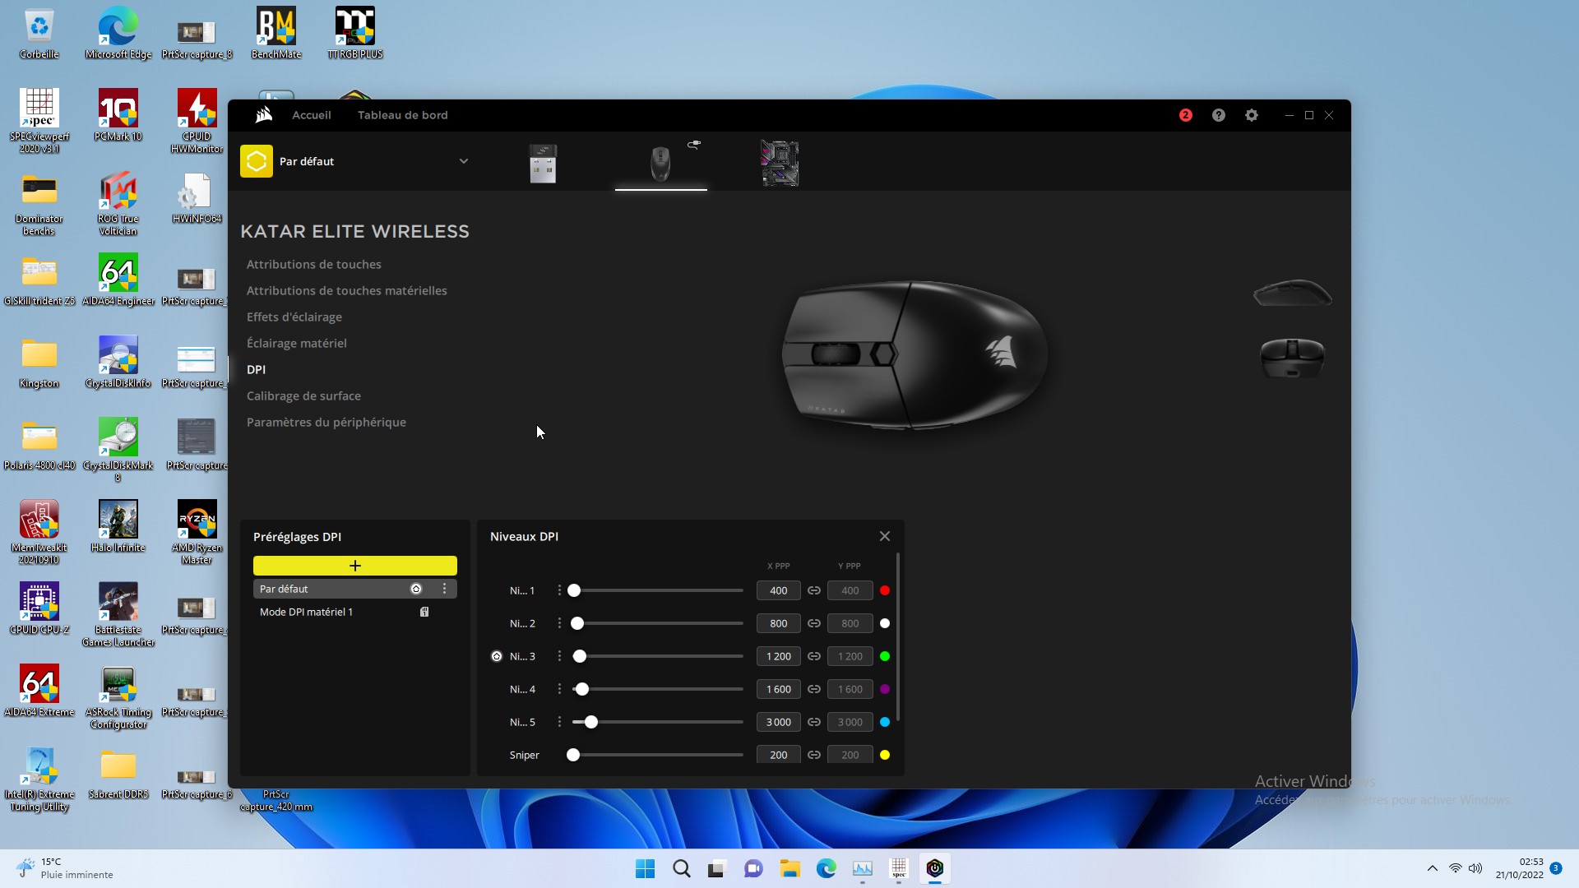Open the white color swatch for Ni... 2
Screen dimensions: 1579x888
point(885,623)
